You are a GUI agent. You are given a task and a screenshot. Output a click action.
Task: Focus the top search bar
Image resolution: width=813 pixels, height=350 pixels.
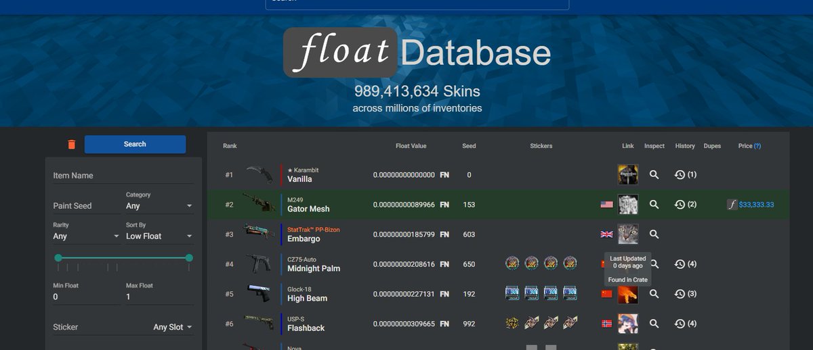pos(417,3)
